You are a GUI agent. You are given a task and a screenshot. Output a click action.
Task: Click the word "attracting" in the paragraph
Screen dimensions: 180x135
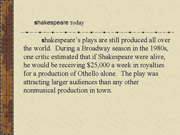coord(36,82)
